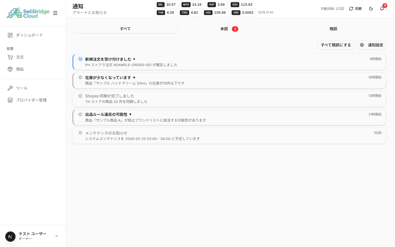The image size is (395, 247).
Task: Click the dashboard grid icon
Action: [10, 35]
